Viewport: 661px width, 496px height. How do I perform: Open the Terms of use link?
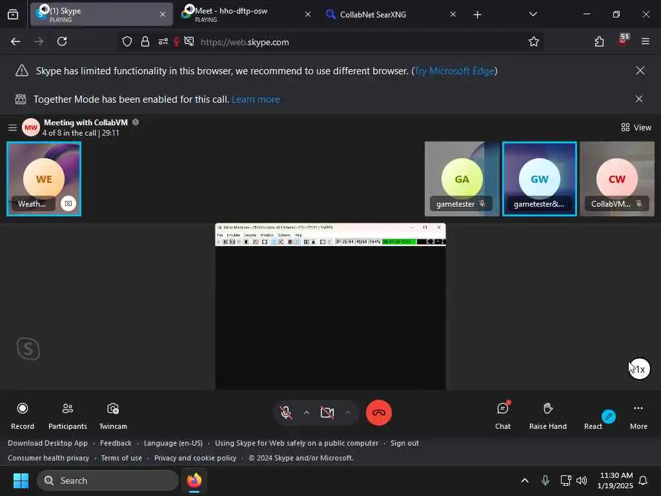point(121,458)
